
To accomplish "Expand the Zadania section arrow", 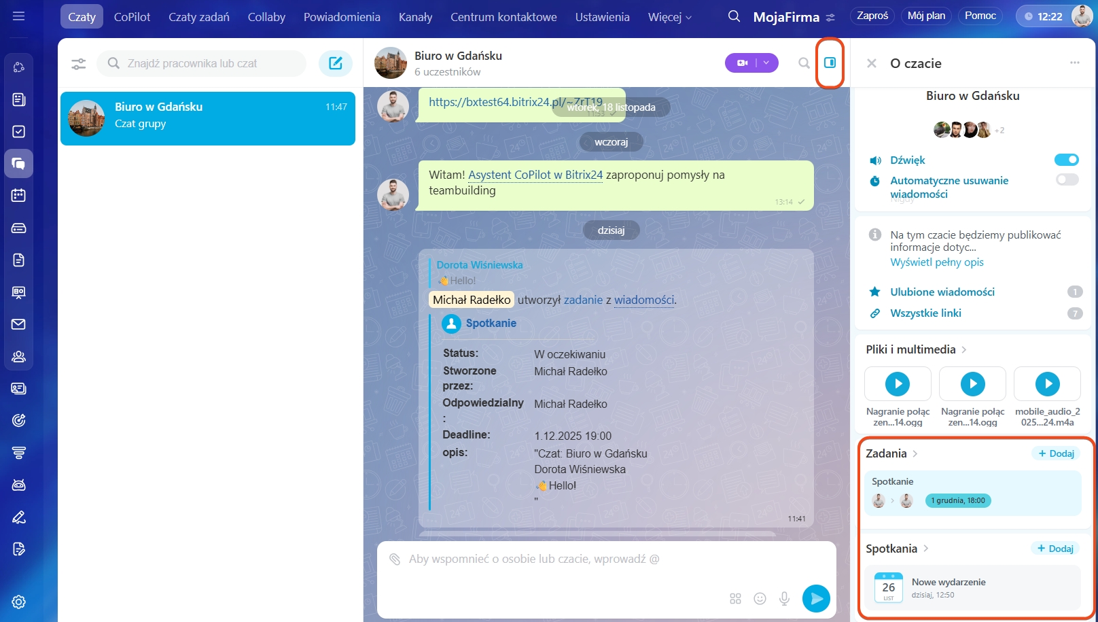I will (915, 453).
